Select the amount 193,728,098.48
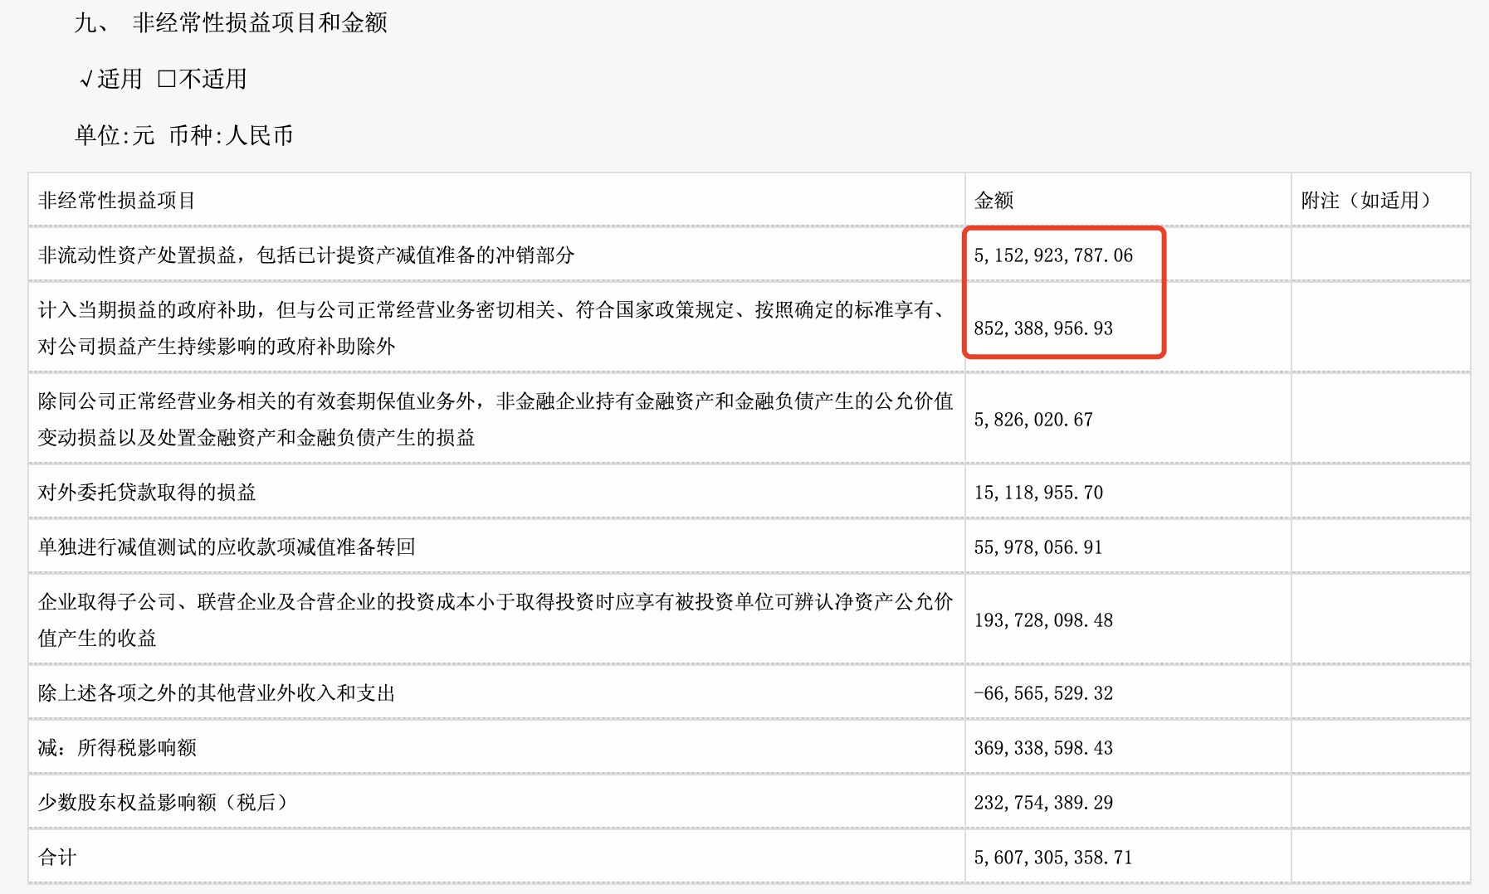Viewport: 1489px width, 894px height. (1043, 619)
